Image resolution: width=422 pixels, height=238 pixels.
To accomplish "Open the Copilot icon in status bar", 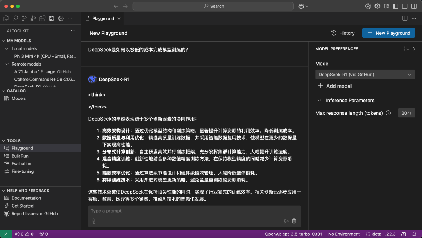I will (x=404, y=234).
